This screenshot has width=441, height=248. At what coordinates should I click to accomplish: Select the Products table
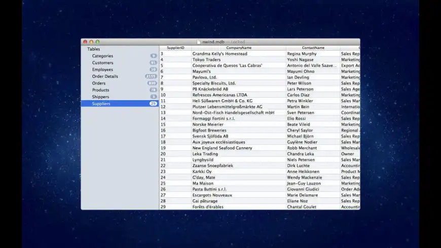pyautogui.click(x=100, y=90)
